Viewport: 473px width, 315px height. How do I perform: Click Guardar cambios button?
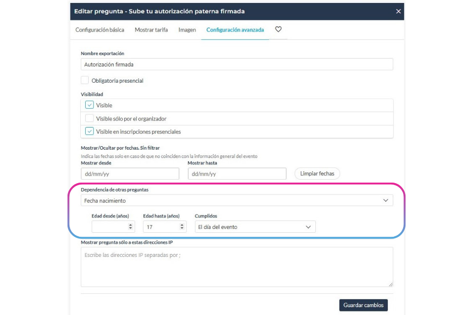click(x=363, y=305)
